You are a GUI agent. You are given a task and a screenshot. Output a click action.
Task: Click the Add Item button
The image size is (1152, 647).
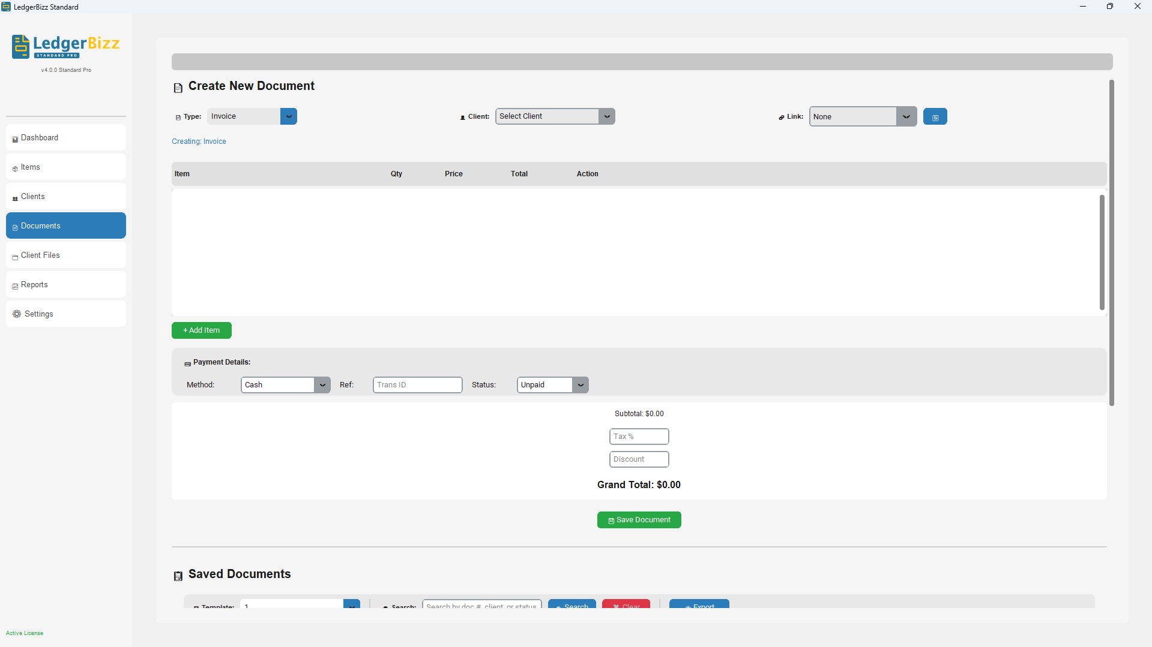point(202,330)
